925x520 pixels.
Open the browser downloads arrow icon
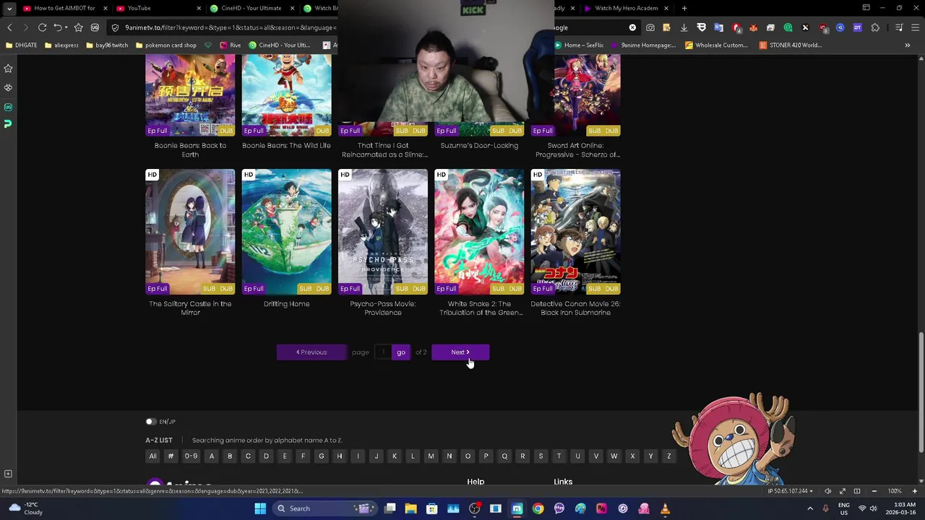tap(684, 27)
